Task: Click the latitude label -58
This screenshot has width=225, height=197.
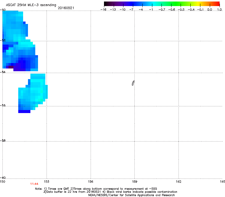Action: [3, 141]
